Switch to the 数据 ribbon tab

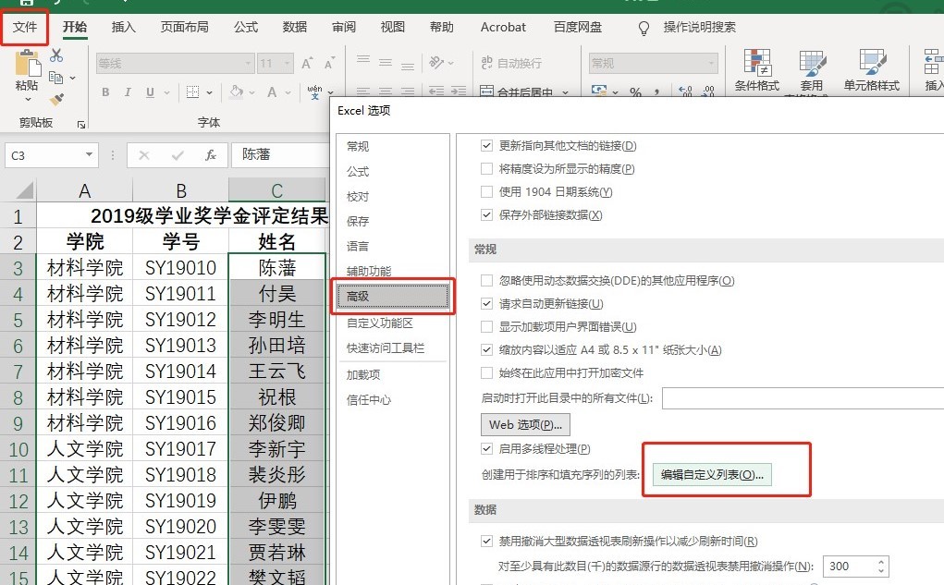tap(294, 27)
